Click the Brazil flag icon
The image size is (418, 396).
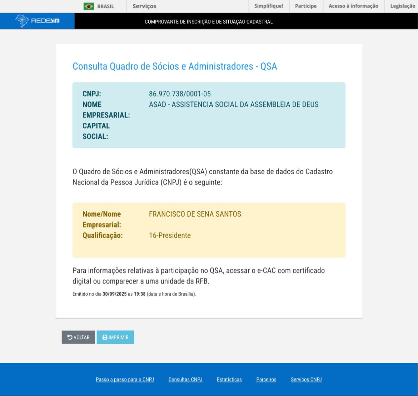89,6
